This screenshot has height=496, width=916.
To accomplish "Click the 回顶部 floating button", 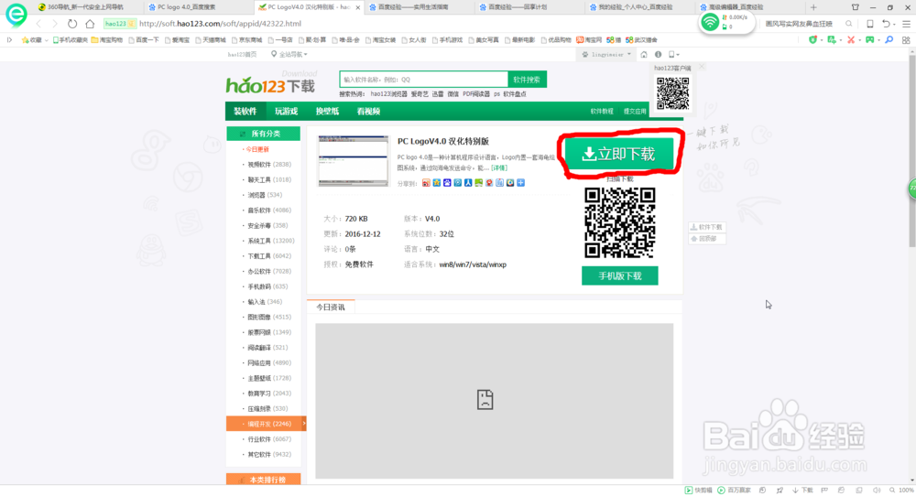I will [707, 239].
